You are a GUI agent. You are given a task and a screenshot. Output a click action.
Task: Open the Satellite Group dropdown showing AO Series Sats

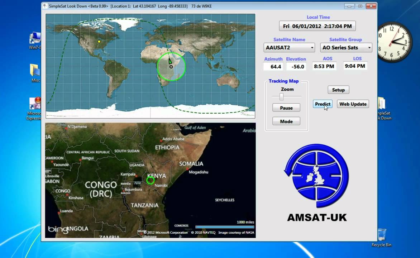tap(346, 48)
